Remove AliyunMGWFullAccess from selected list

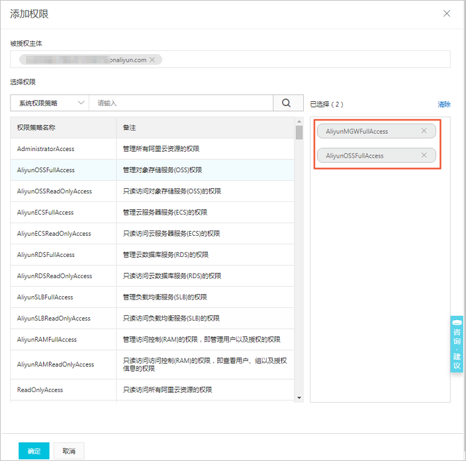pos(424,131)
